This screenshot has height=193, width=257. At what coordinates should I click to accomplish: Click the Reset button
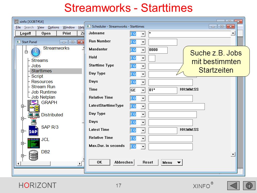click(x=148, y=162)
